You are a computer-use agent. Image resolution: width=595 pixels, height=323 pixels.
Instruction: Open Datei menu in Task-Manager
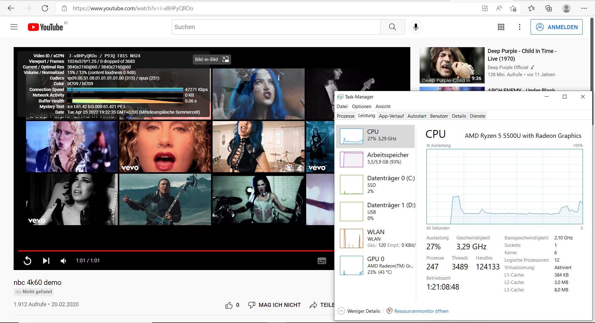click(x=342, y=107)
